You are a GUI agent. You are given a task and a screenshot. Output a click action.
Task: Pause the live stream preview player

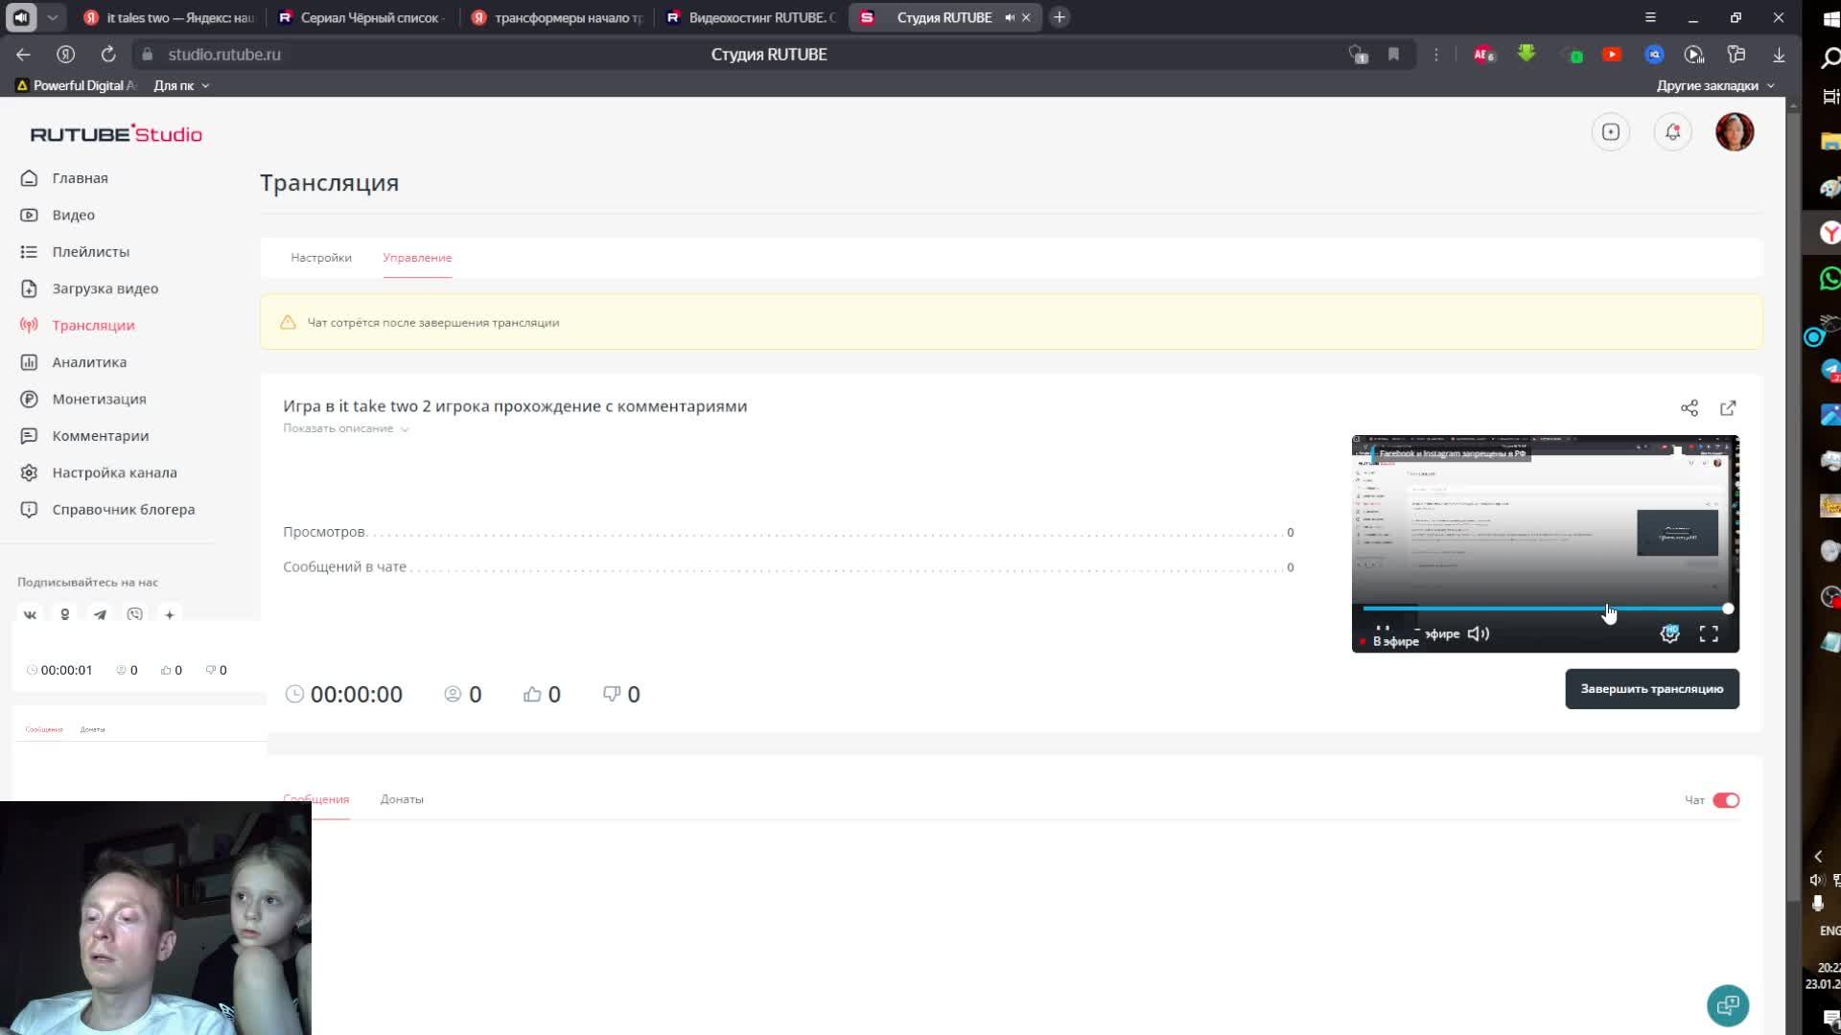pos(1383,631)
